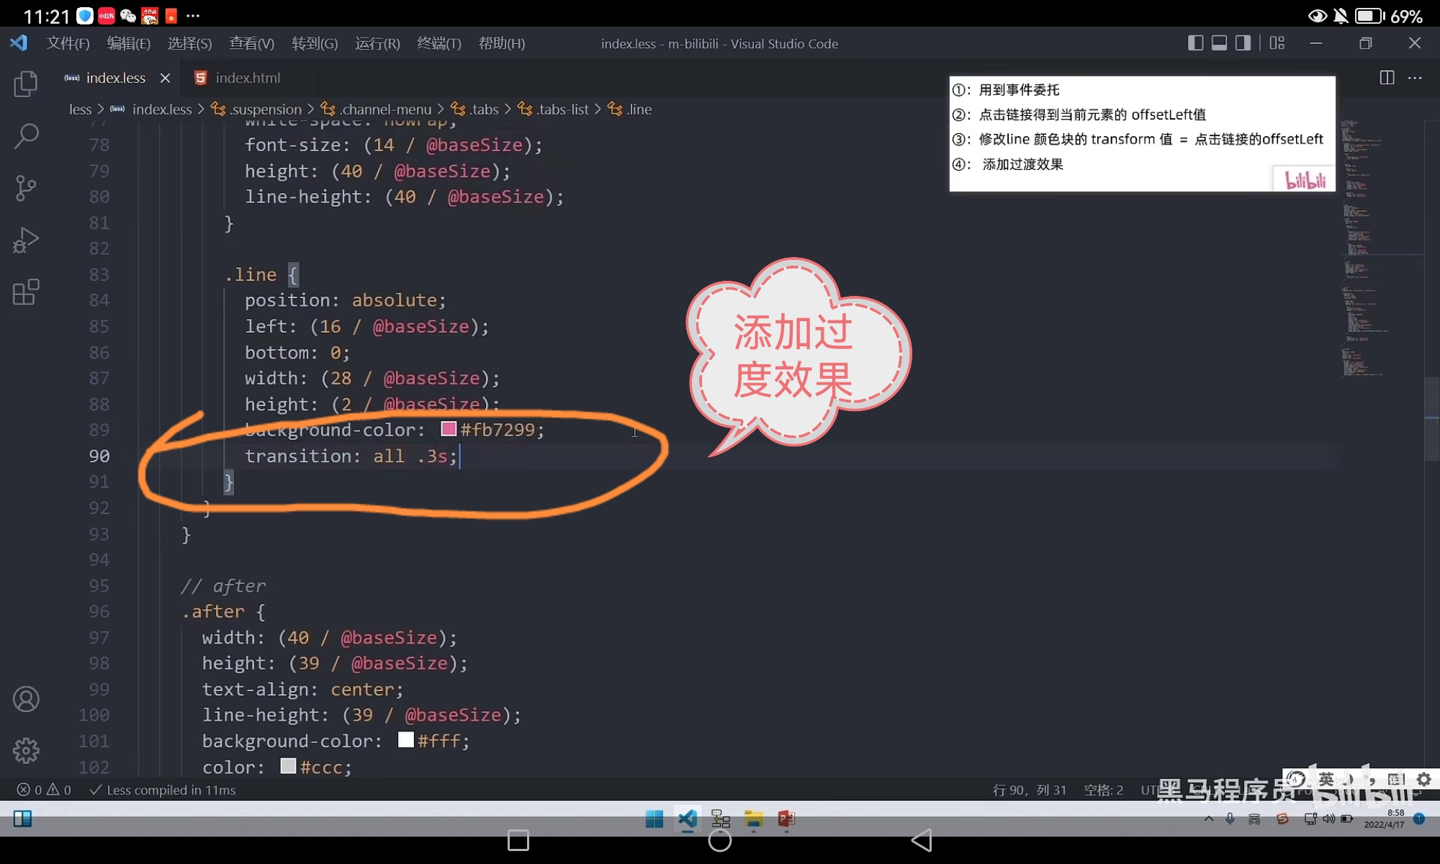Viewport: 1440px width, 864px height.
Task: Click the #fb7299 color swatch
Action: (x=448, y=428)
